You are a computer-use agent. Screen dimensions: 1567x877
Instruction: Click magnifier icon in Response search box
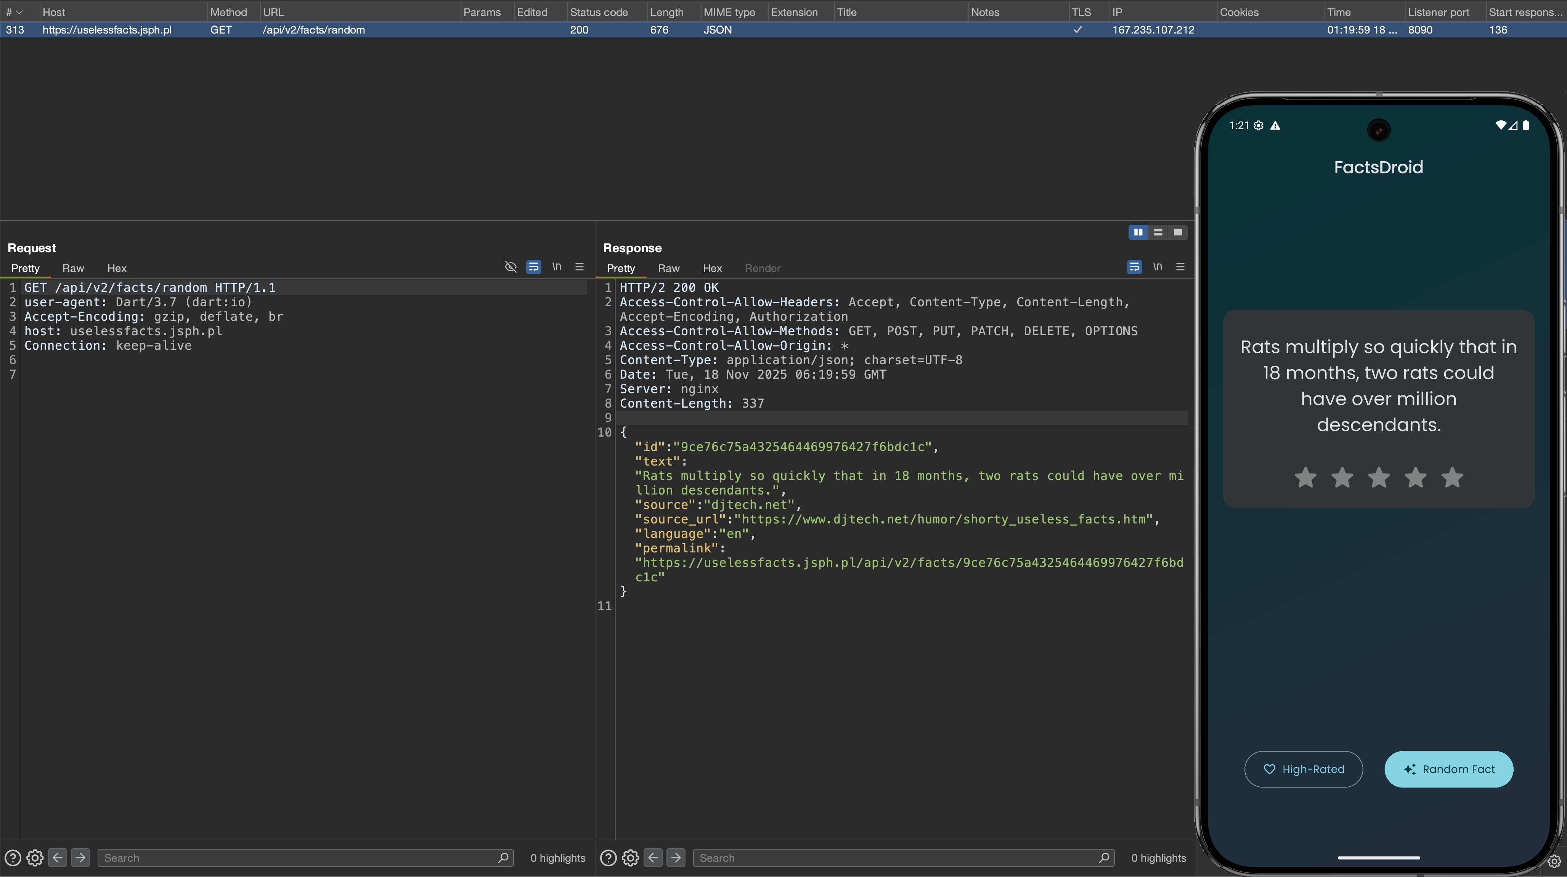[x=1104, y=858]
